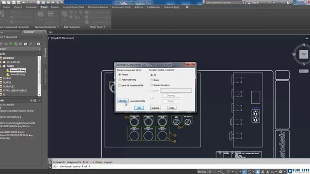Open workspace switching gear icon
Viewport: 310px width, 174px height.
point(280,172)
